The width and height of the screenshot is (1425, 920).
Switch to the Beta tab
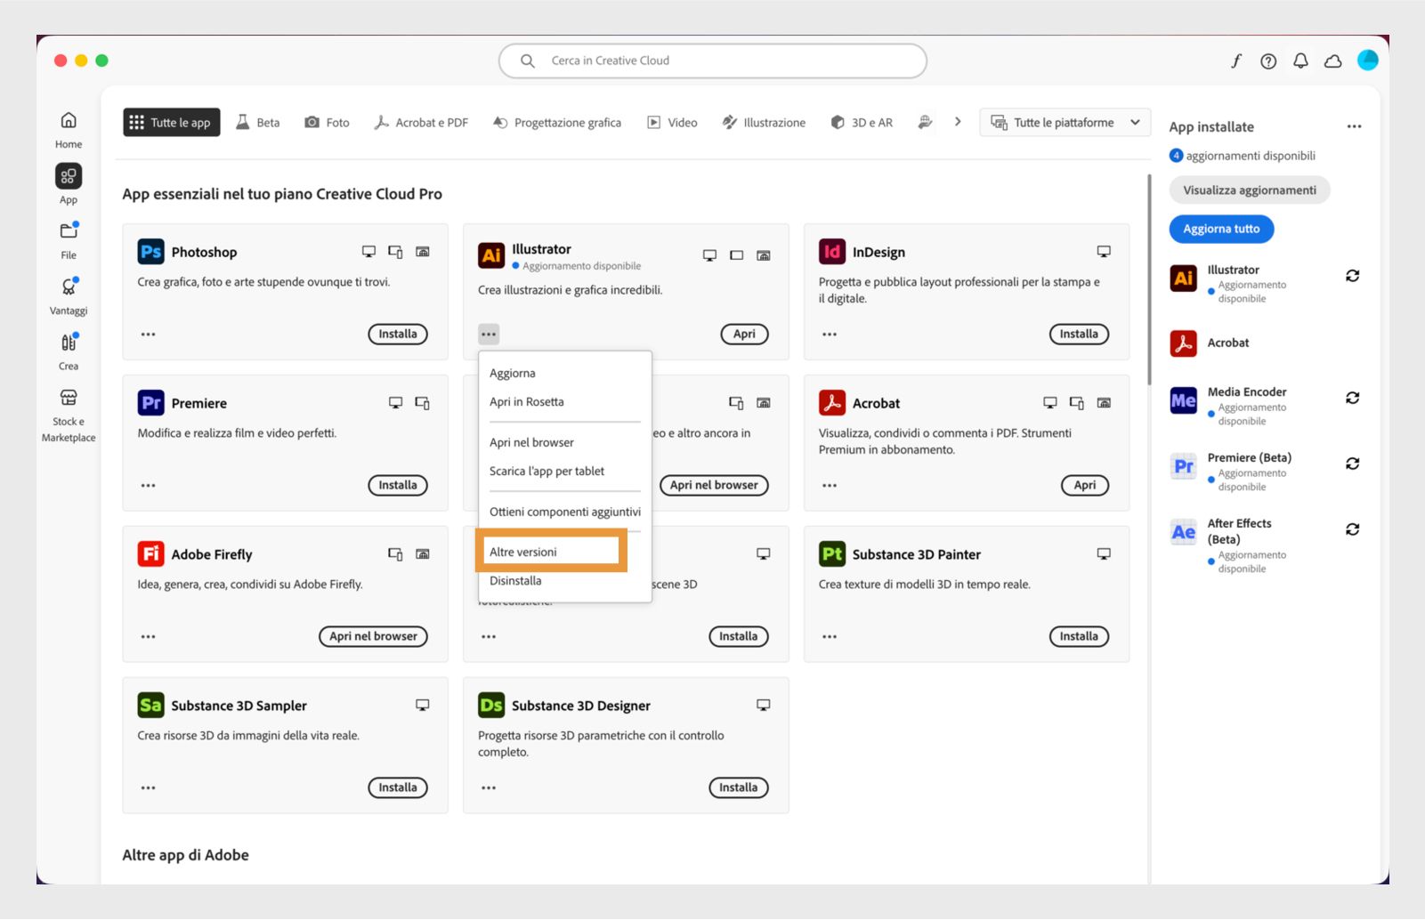tap(258, 123)
